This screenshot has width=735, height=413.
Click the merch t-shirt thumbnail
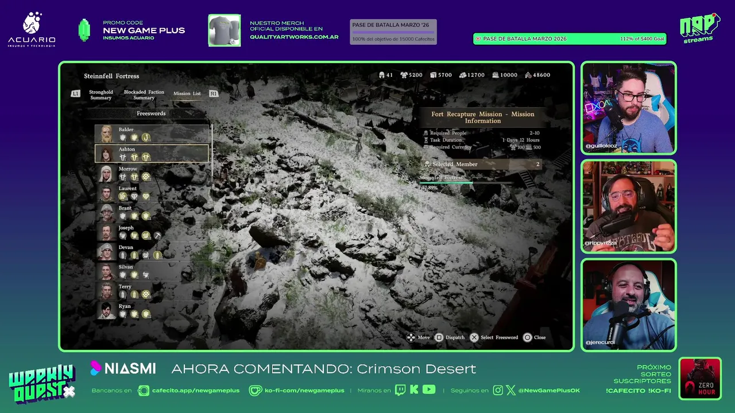coord(225,30)
